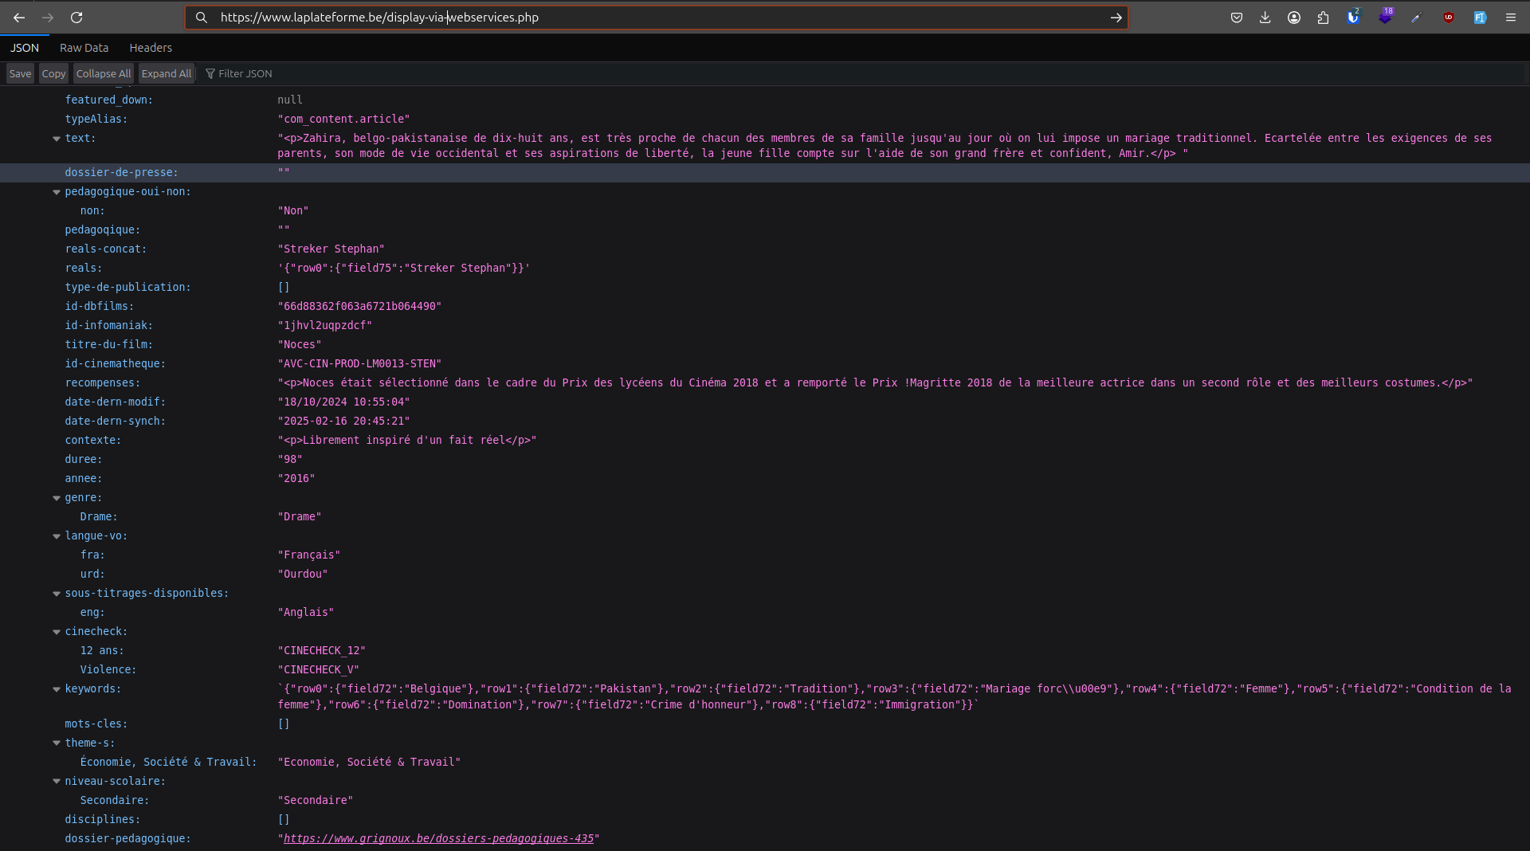
Task: Open the uBlock Origin extension
Action: click(1449, 18)
